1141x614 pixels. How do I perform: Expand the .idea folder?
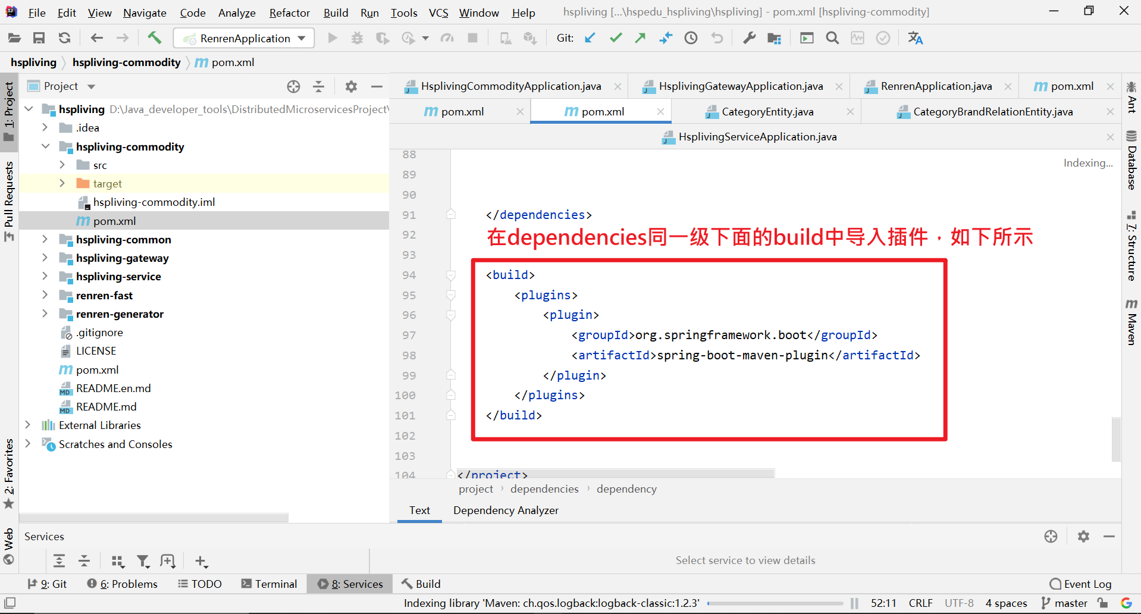45,127
